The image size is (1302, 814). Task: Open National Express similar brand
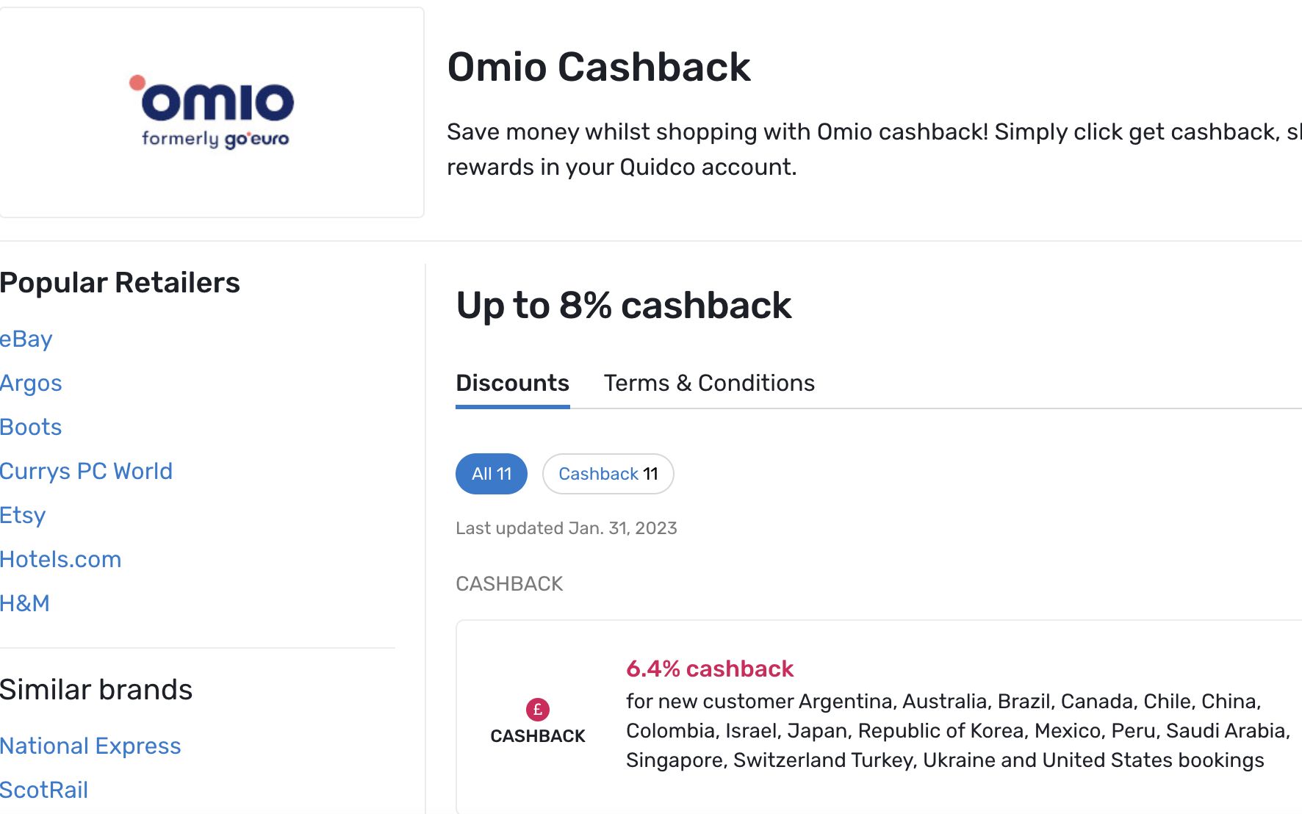[90, 746]
